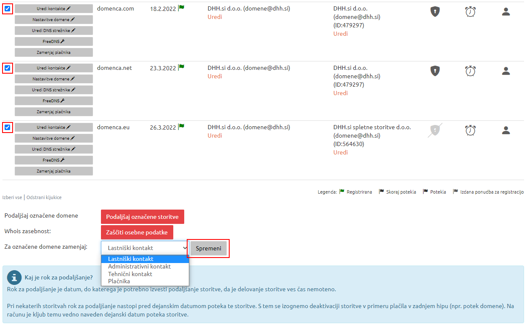Screen dimensions: 527x327
Task: Click the alarm clock icon for domenca.eu
Action: (x=470, y=130)
